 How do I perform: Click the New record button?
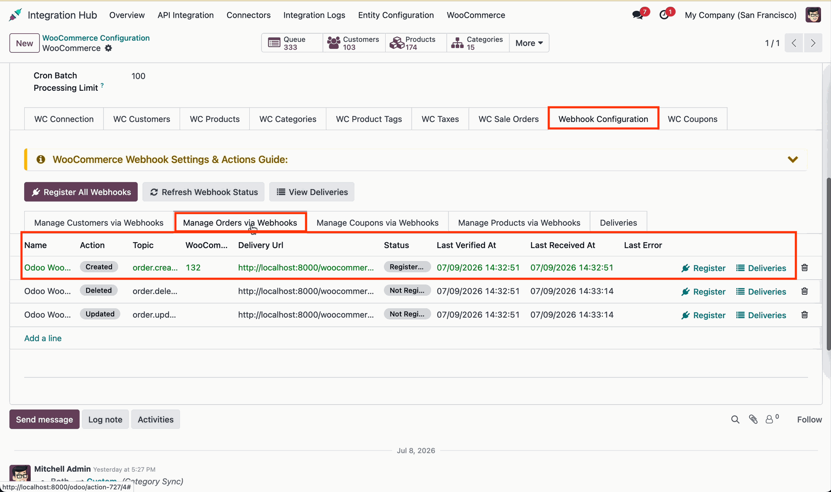coord(25,43)
